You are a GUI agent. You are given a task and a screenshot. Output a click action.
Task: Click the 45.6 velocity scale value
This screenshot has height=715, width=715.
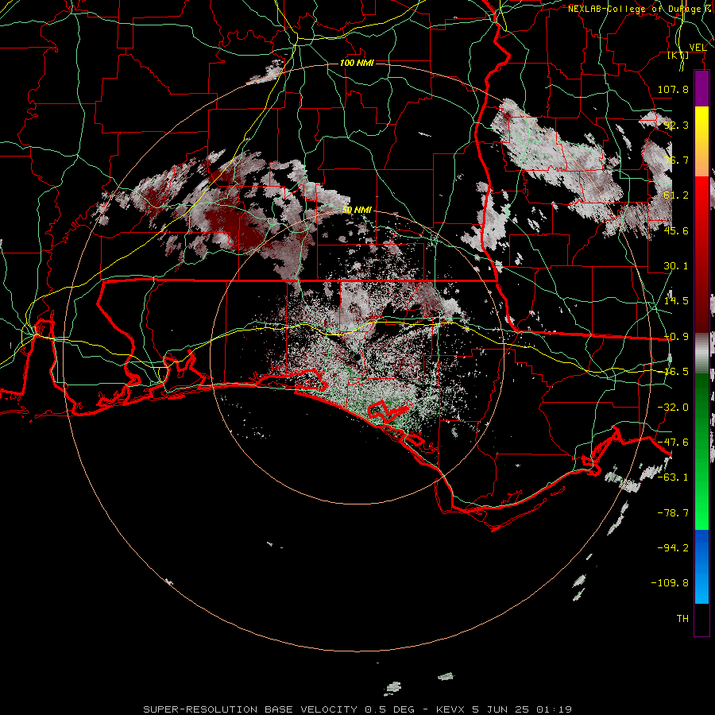pyautogui.click(x=676, y=230)
